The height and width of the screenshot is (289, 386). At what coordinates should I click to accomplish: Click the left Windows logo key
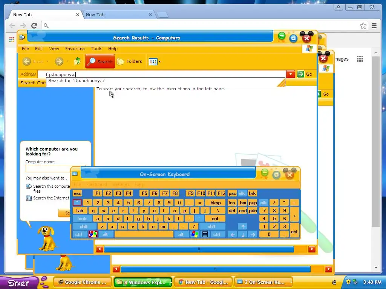93,234
